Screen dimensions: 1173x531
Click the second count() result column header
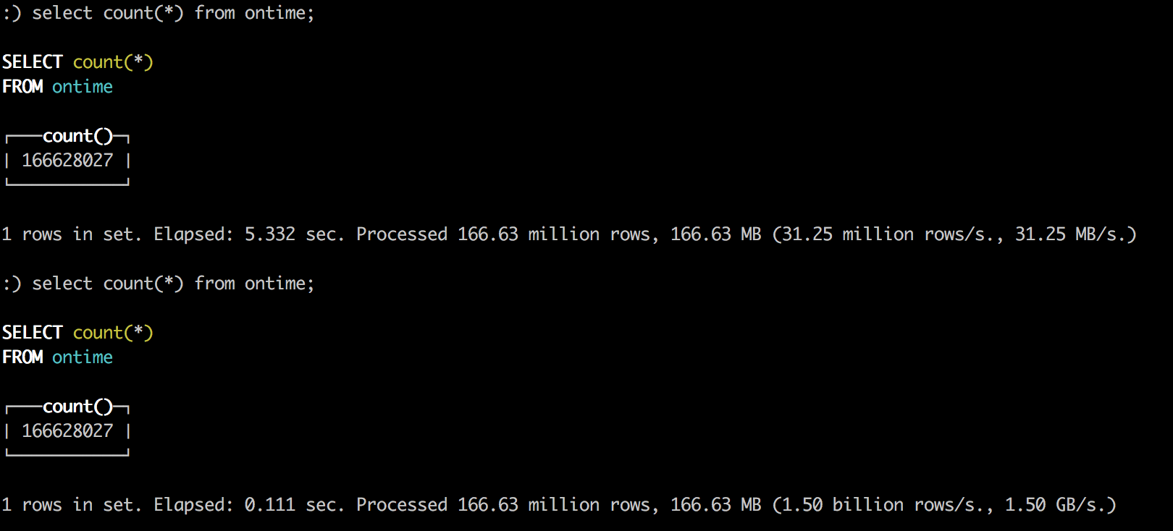click(x=78, y=407)
